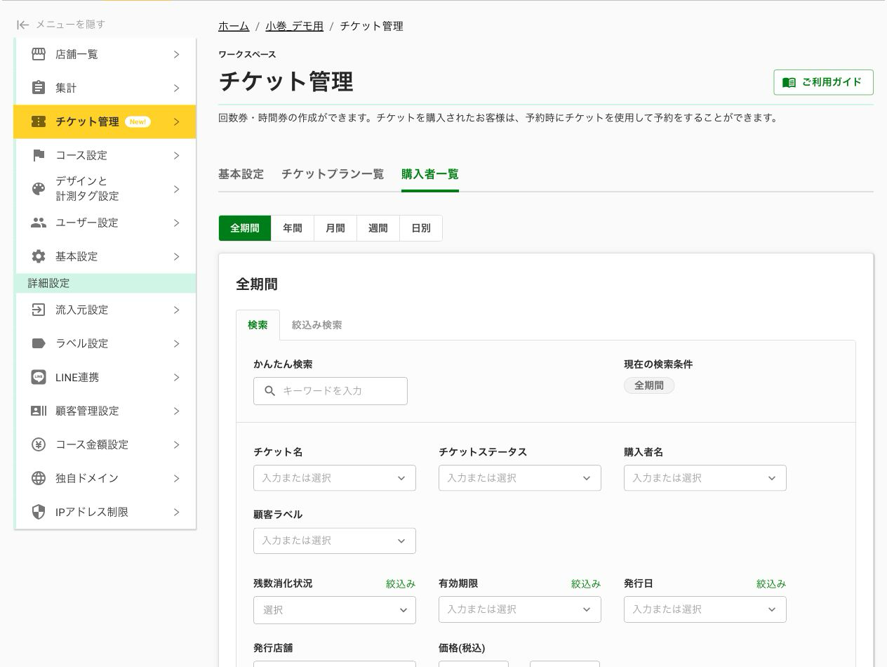Open the 有効期限 dropdown

pos(520,609)
